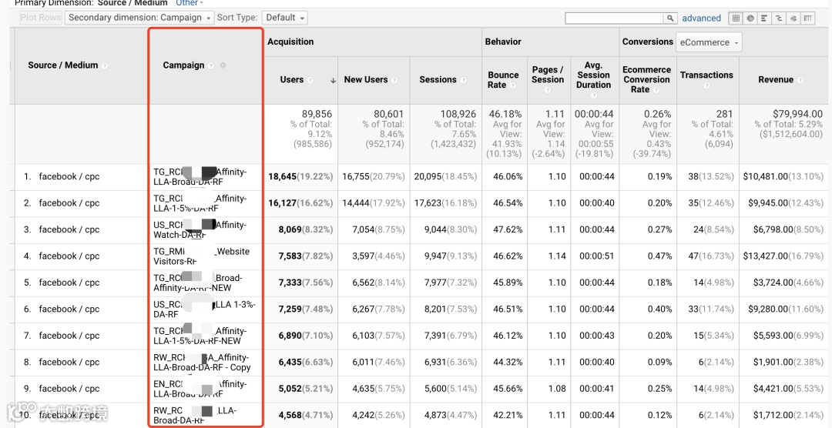The width and height of the screenshot is (832, 428).
Task: Expand the Other primary dimension dropdown
Action: (190, 2)
